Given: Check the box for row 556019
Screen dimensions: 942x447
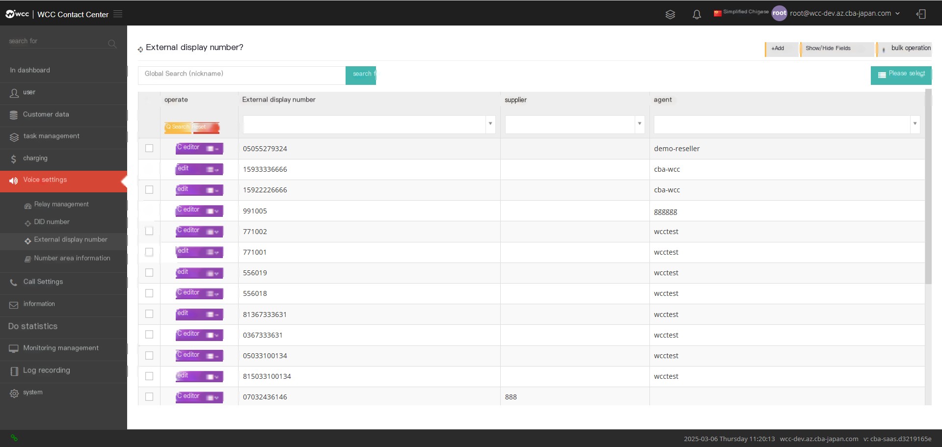Looking at the screenshot, I should 149,272.
